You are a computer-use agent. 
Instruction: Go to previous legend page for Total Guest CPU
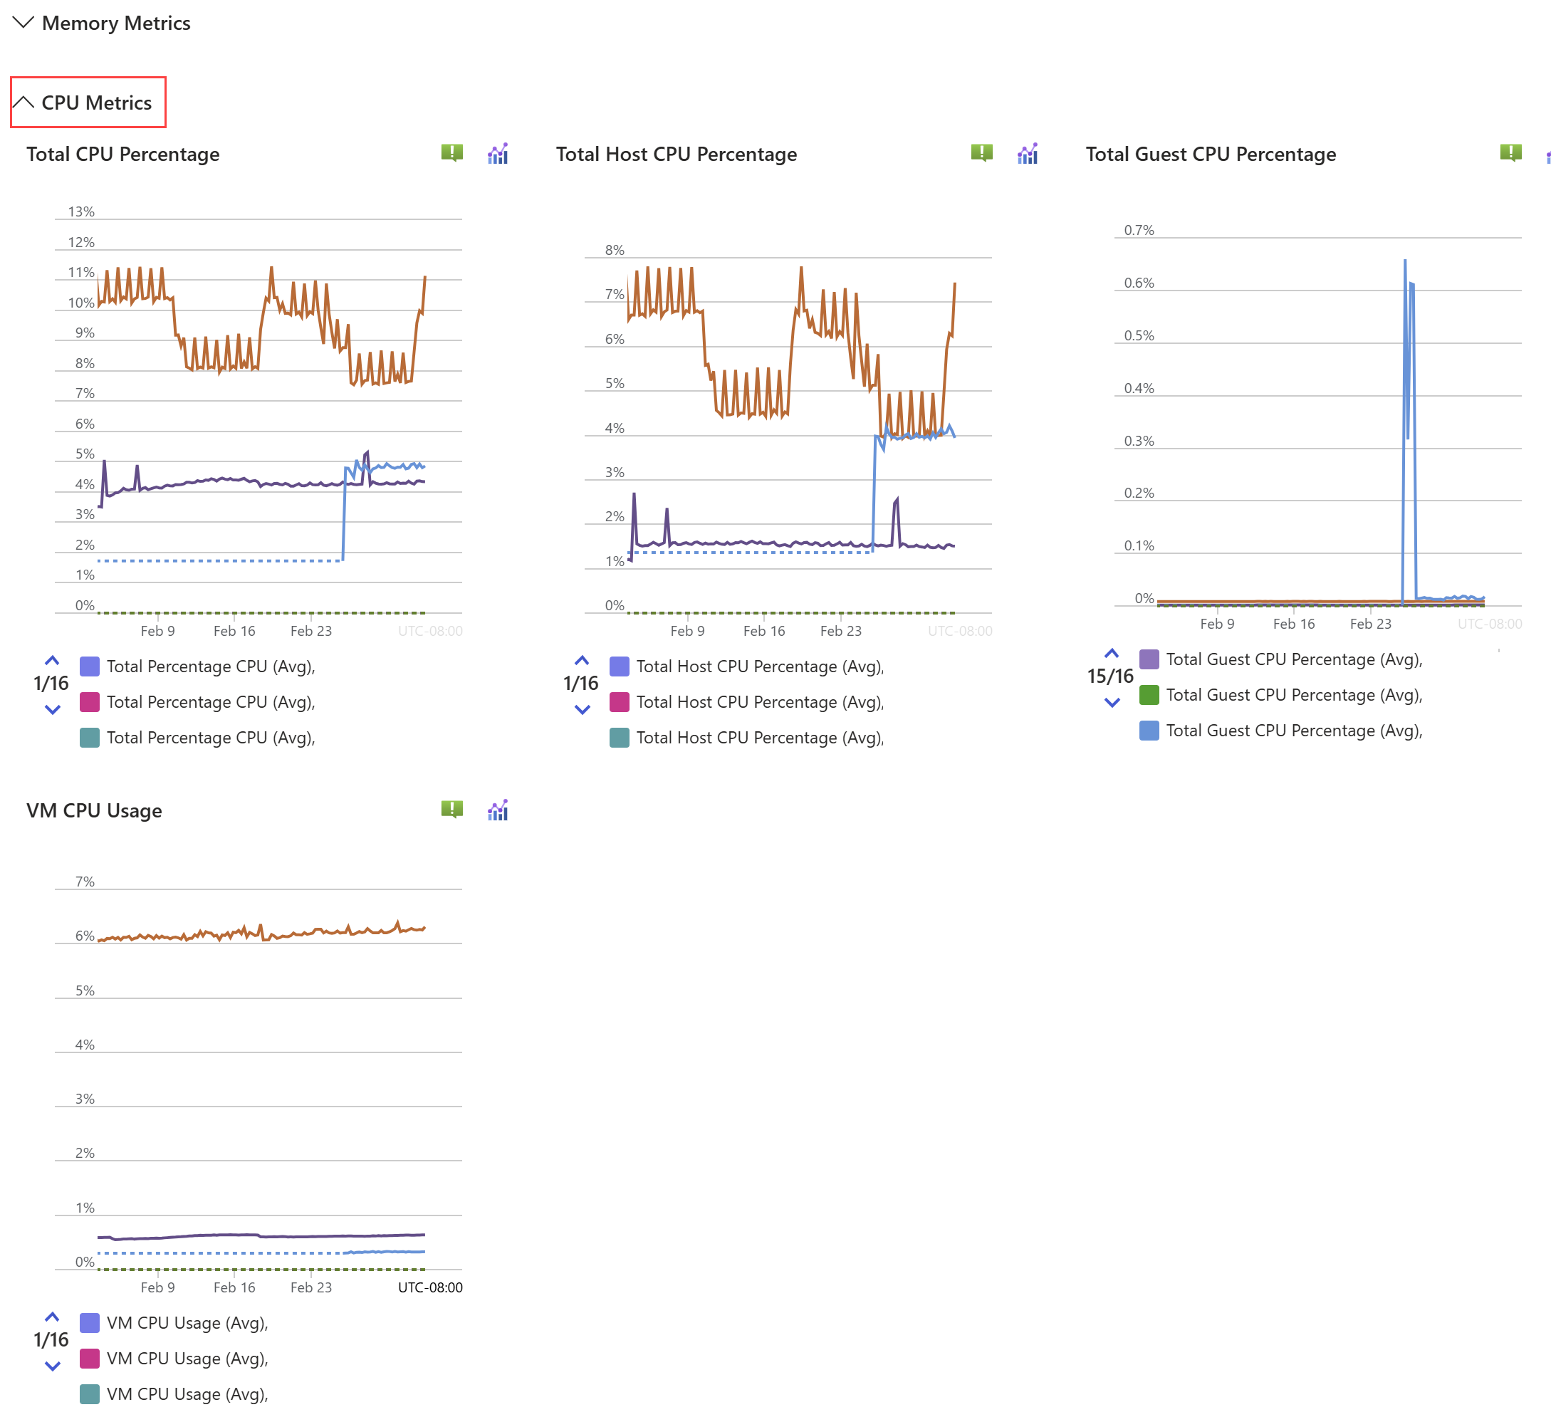(1112, 653)
